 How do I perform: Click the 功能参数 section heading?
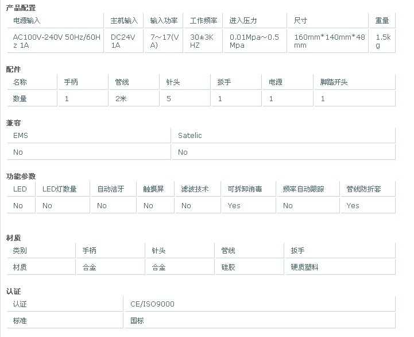[x=21, y=177]
